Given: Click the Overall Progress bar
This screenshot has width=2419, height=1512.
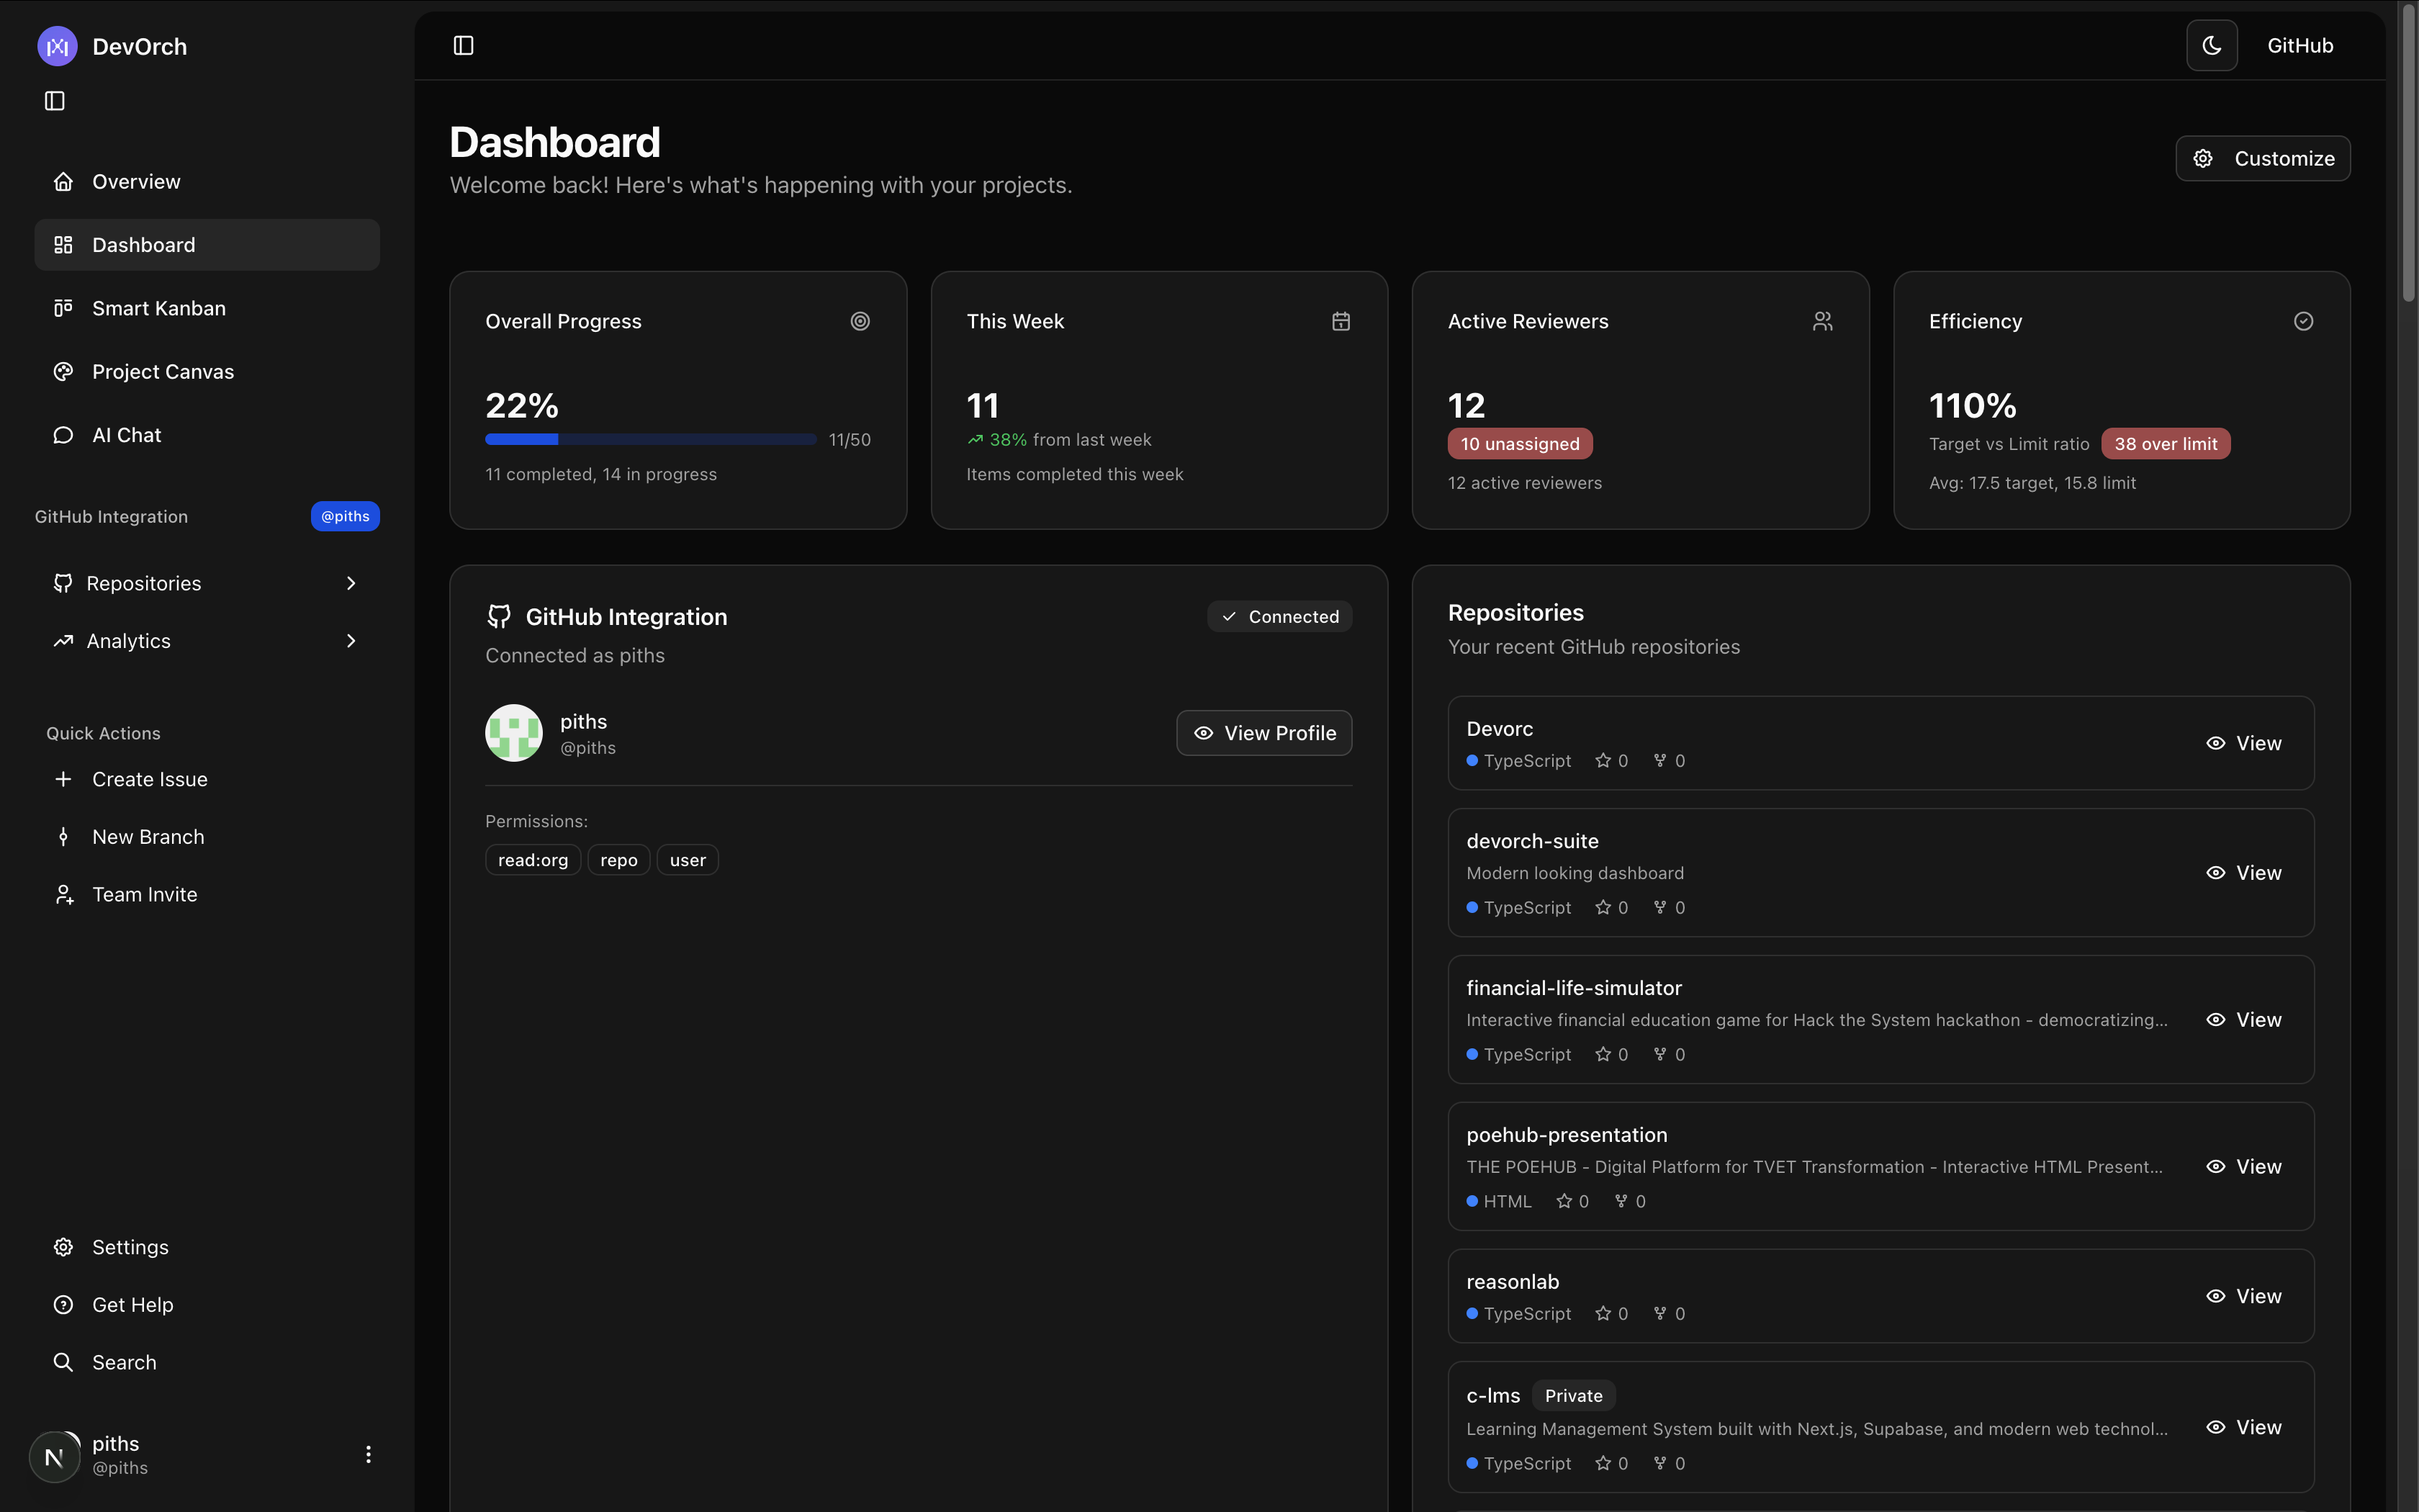Looking at the screenshot, I should pos(649,440).
